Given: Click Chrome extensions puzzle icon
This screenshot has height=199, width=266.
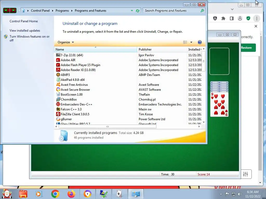Looking at the screenshot, I should (x=223, y=18).
